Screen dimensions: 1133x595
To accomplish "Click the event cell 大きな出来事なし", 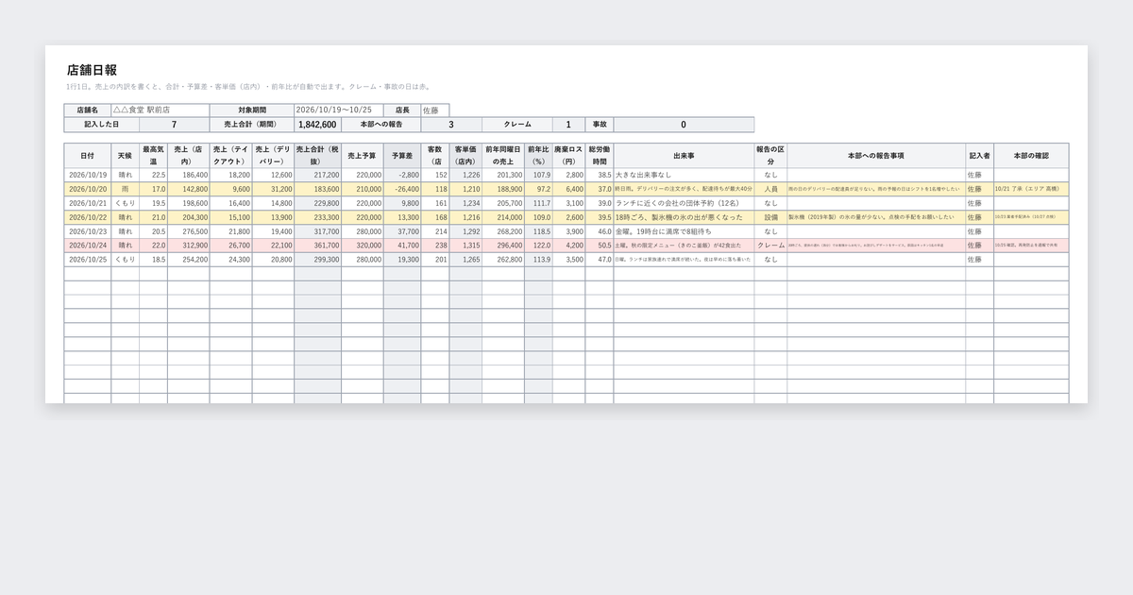I will (x=685, y=175).
